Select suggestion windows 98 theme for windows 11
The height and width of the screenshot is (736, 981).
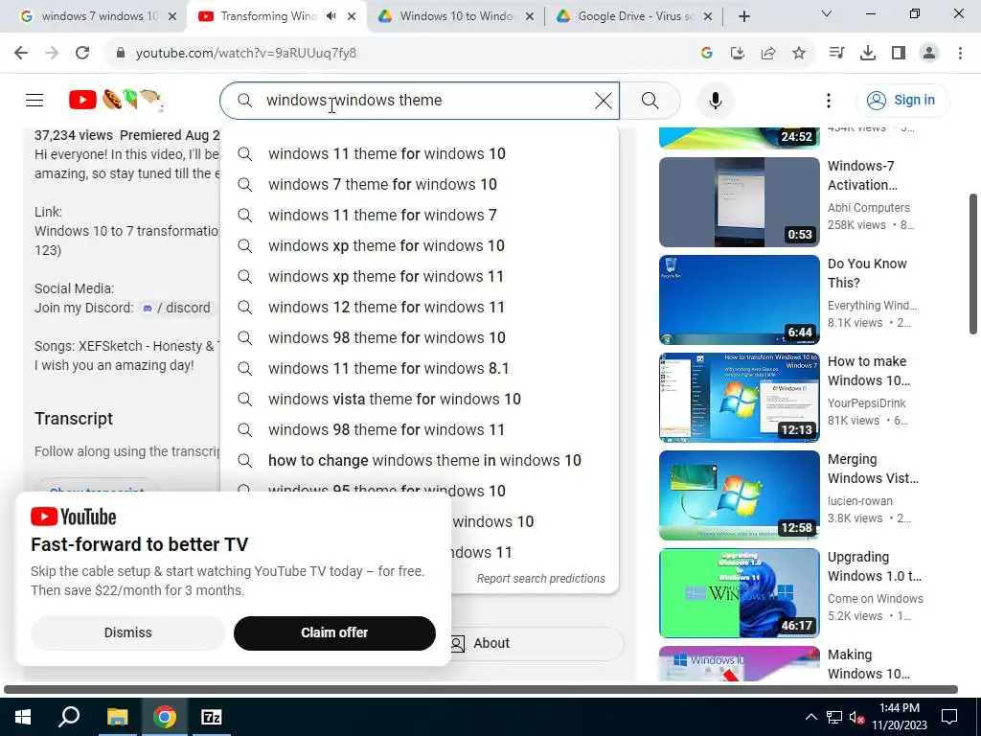pos(420,430)
